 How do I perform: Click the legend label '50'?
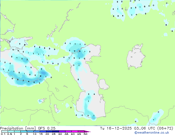tap(85, 134)
